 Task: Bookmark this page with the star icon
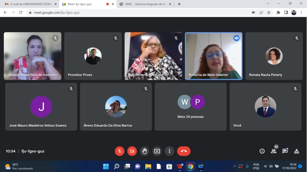269,12
